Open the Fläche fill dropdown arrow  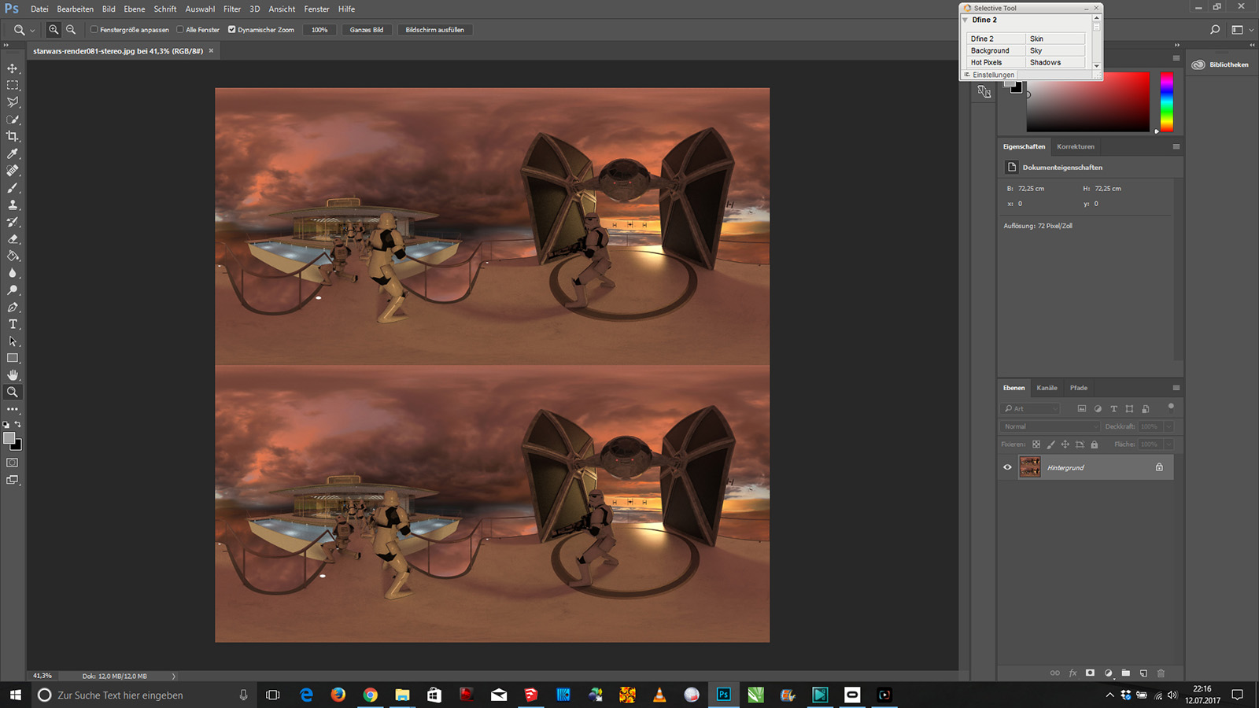(x=1169, y=444)
